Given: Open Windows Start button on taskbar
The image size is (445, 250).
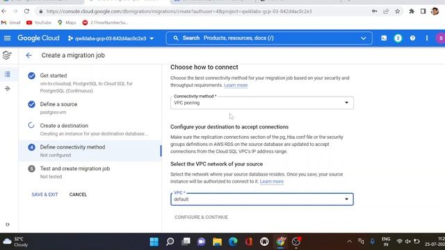Looking at the screenshot, I should tap(154, 242).
